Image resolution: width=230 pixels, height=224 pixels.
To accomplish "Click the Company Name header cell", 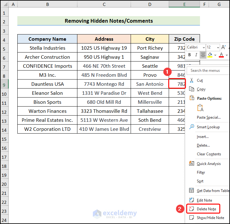I will point(47,39).
